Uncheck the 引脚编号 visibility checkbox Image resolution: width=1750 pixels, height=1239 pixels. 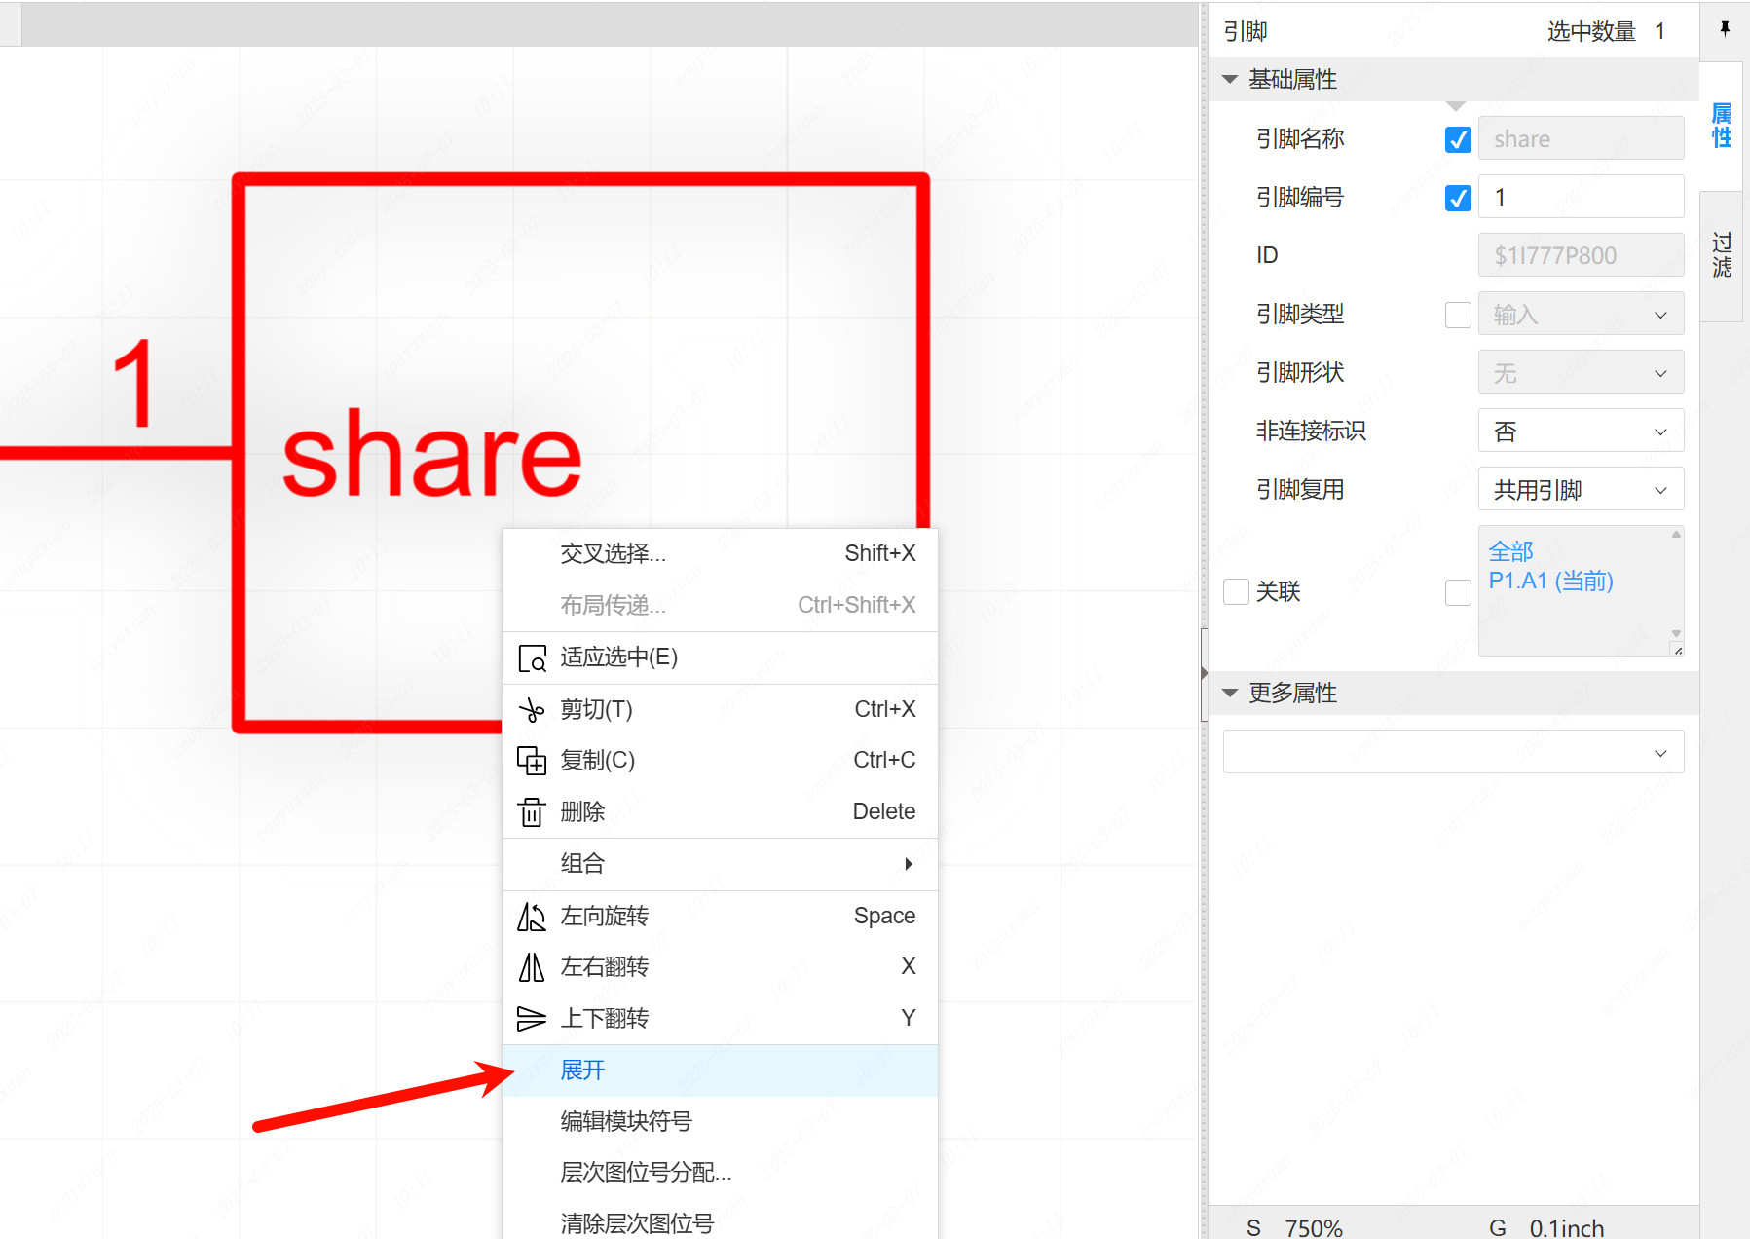[1457, 199]
